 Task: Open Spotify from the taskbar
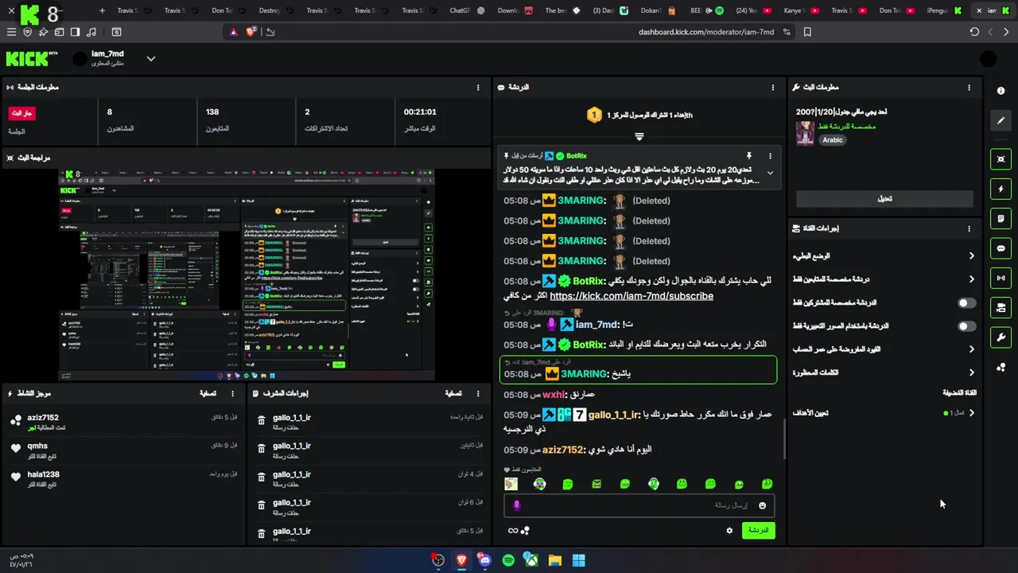[x=508, y=560]
